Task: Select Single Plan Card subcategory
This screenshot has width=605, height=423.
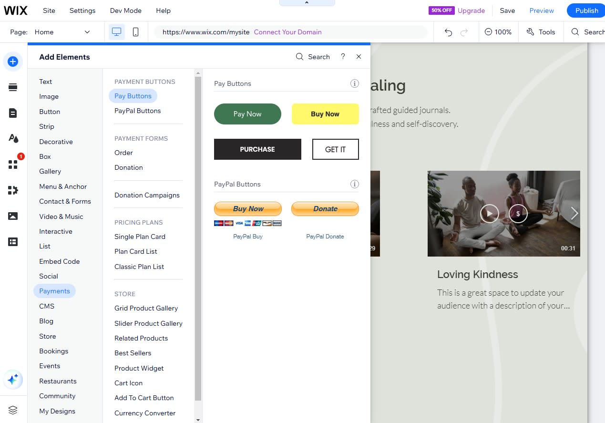Action: (x=140, y=237)
